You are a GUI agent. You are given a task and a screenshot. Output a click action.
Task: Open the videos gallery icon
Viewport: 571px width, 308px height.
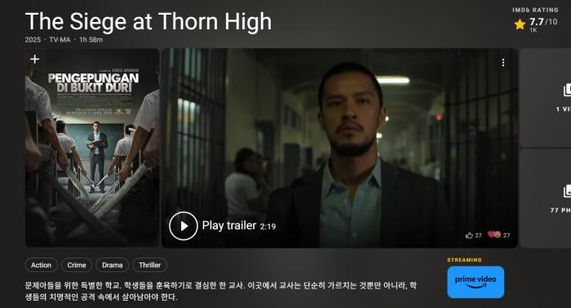pyautogui.click(x=567, y=90)
